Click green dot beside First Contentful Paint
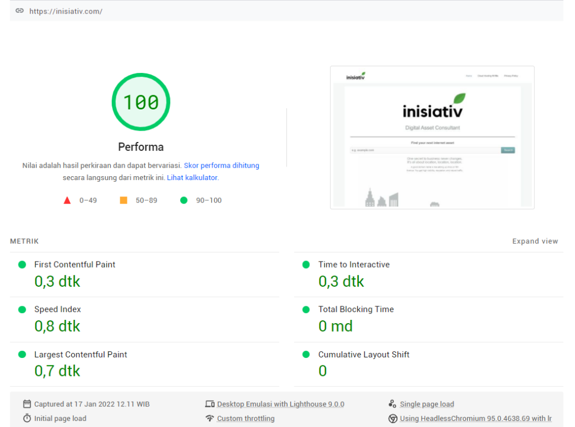 (x=22, y=265)
